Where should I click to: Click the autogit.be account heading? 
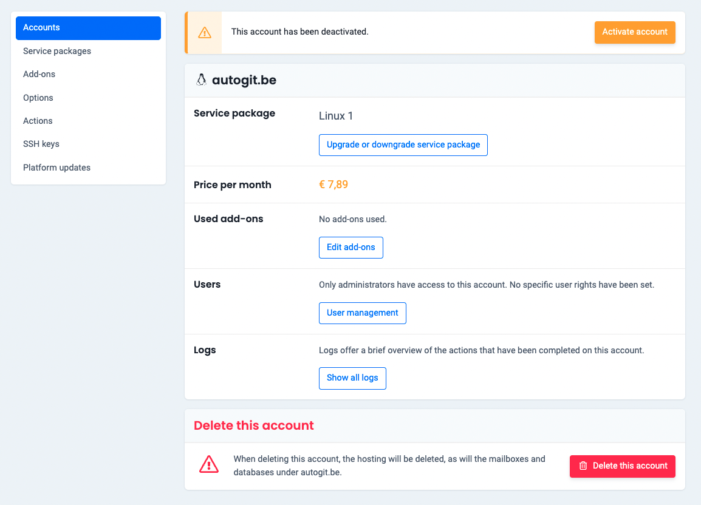[244, 80]
